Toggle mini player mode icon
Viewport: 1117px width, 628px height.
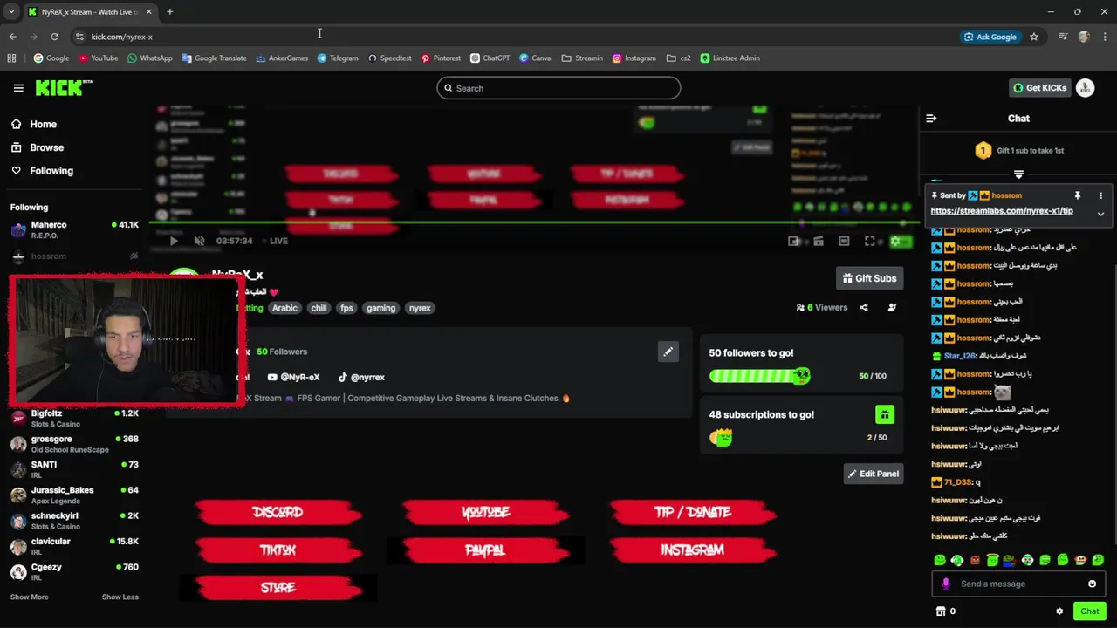pyautogui.click(x=794, y=241)
